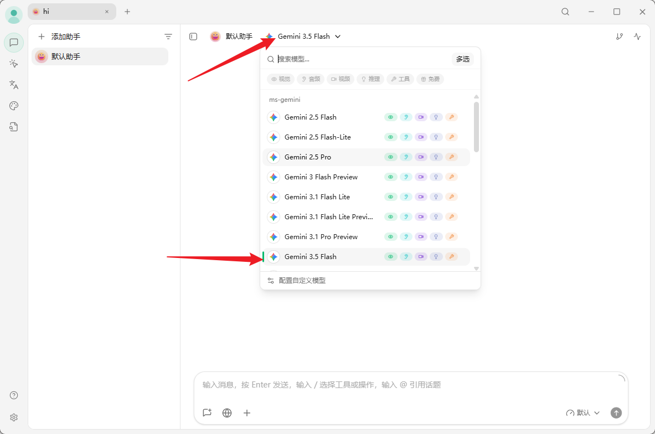Click vision eye badge on Gemini 2.5 Flash

pos(390,117)
